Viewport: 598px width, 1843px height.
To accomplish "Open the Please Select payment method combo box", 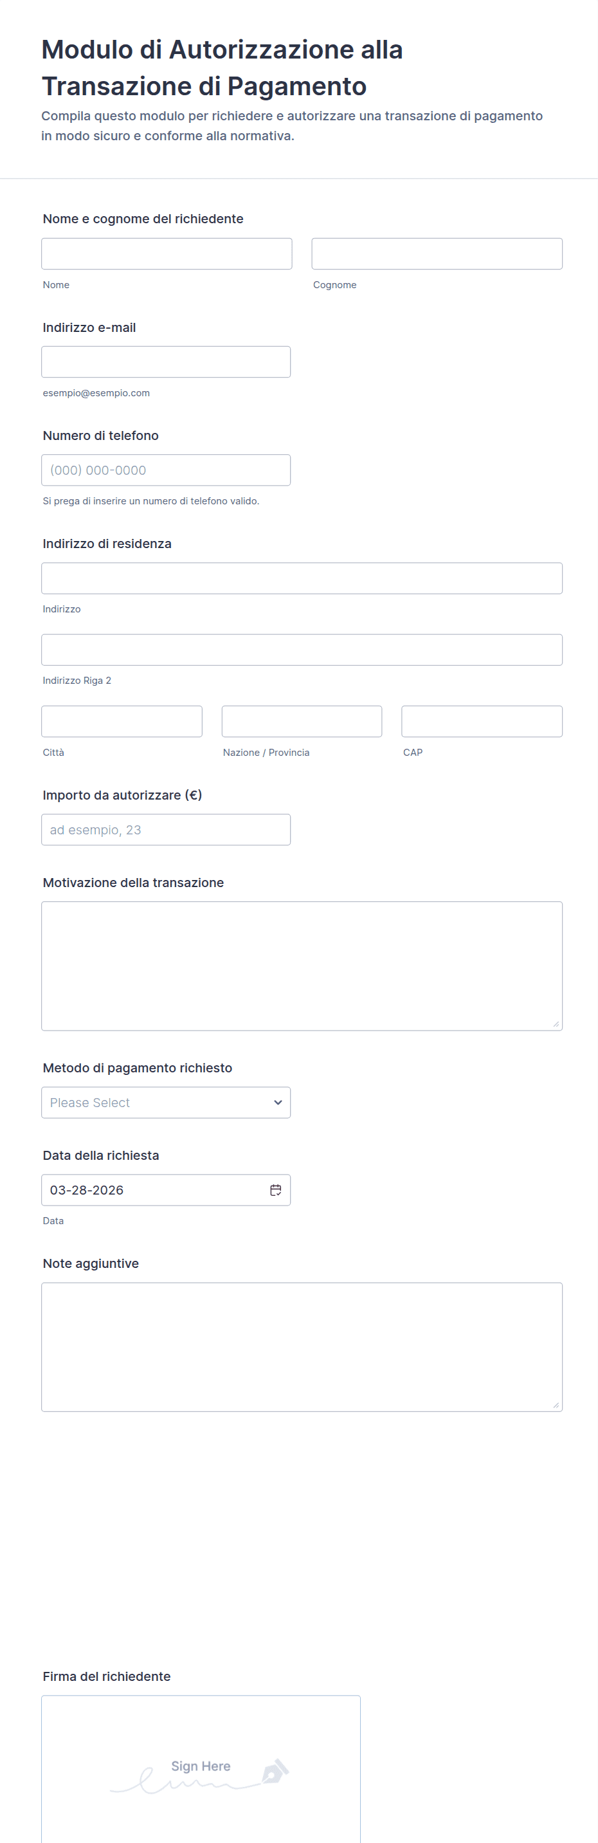I will point(158,1103).
